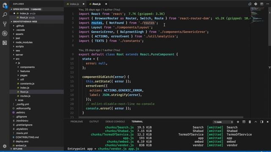
Task: Click GitLens blame lens above line 1
Action: click(x=99, y=10)
